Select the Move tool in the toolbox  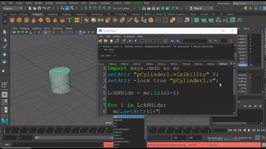point(5,55)
